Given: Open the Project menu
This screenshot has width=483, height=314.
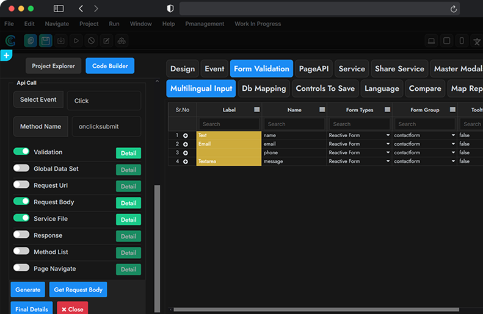Looking at the screenshot, I should 89,24.
